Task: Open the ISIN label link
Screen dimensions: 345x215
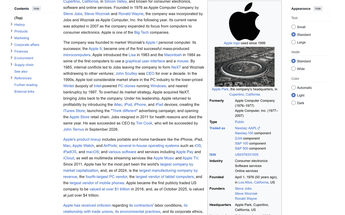Action: (213, 155)
